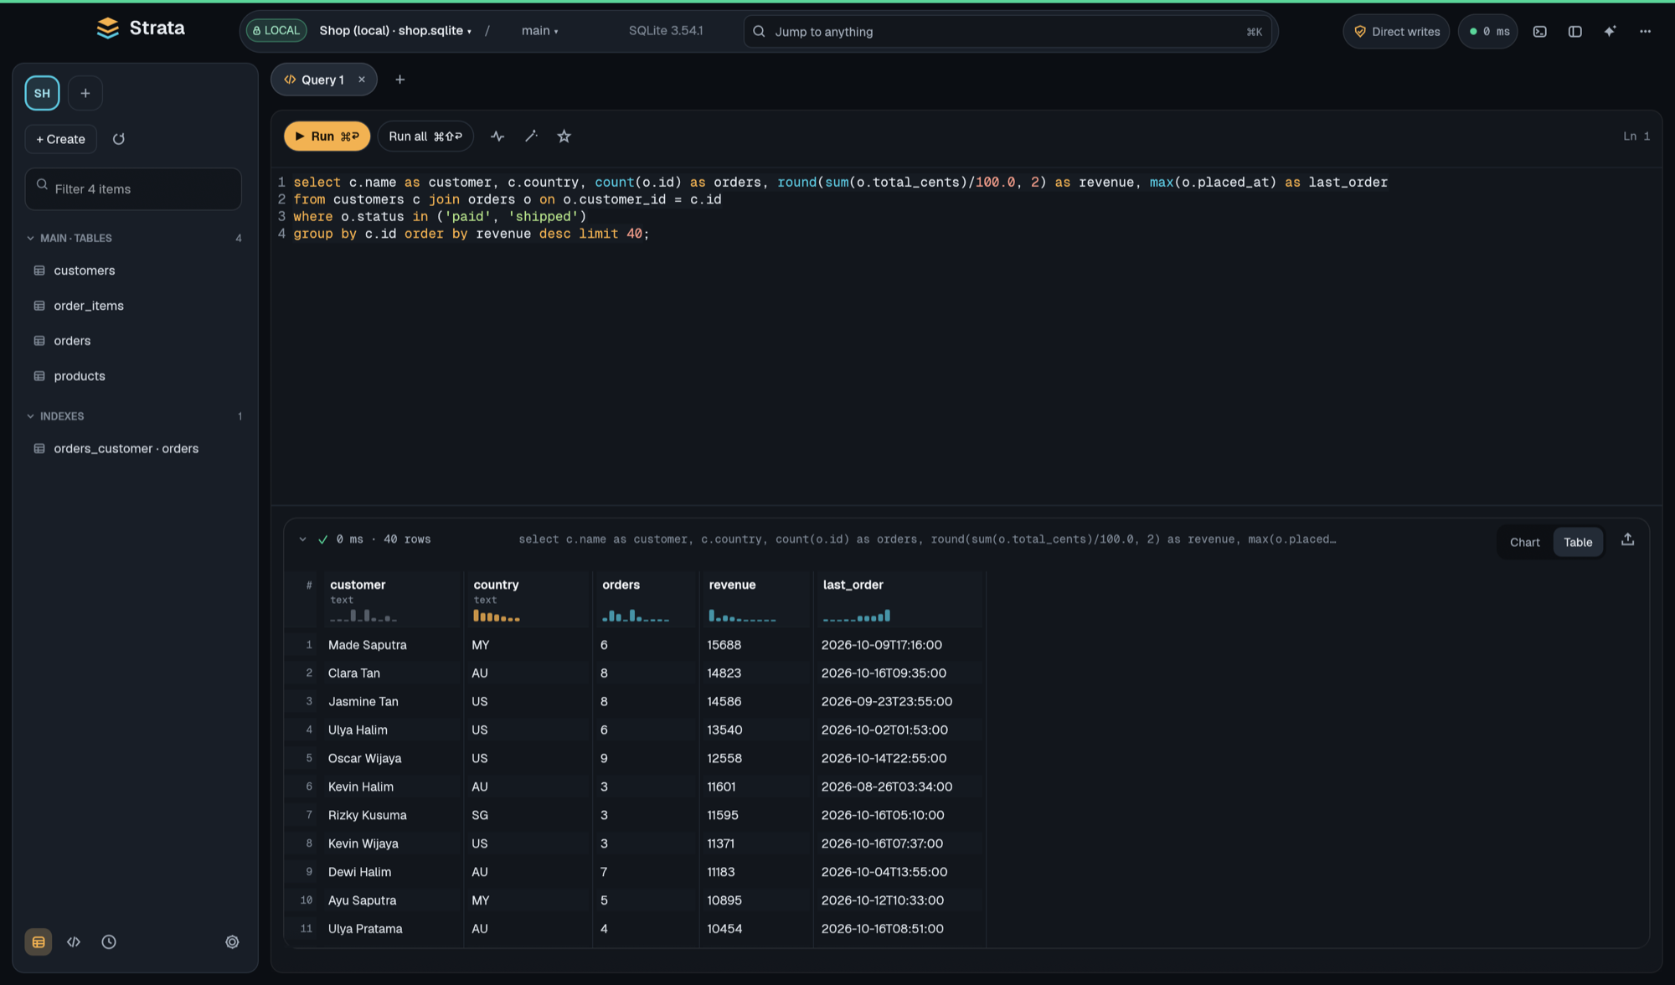Focus the Filter 4 items field
The width and height of the screenshot is (1675, 985).
(x=134, y=188)
